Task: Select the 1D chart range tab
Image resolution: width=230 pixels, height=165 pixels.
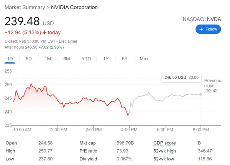Action: coord(10,59)
